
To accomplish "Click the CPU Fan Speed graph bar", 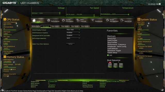I will (x=80, y=15).
